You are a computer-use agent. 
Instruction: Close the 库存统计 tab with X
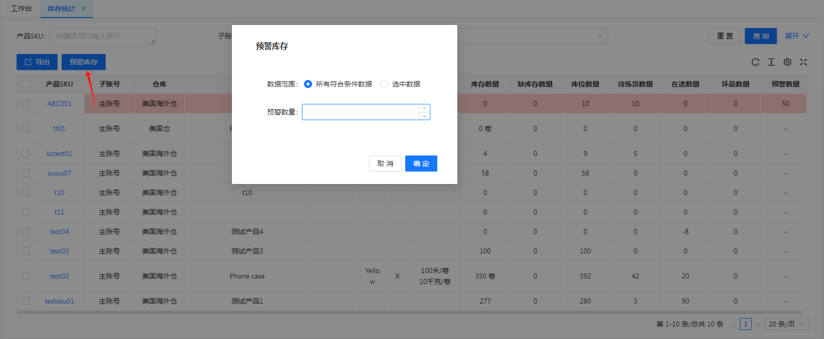point(84,8)
